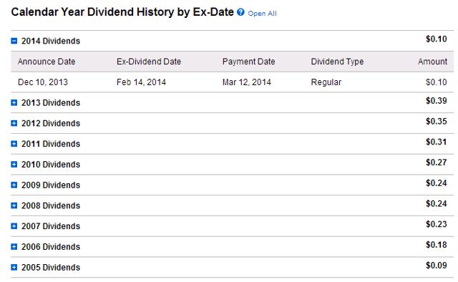Select the 2006 total of $0.18
Viewport: 458px width, 282px height.
click(436, 245)
